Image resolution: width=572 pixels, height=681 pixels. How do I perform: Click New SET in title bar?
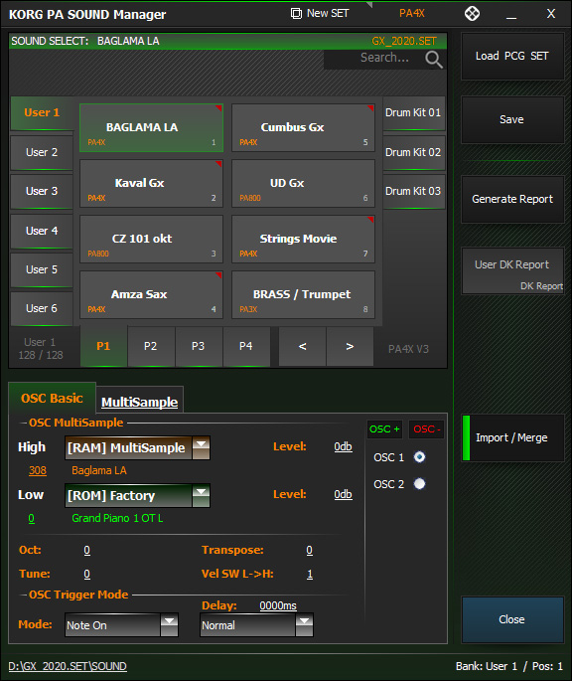328,14
